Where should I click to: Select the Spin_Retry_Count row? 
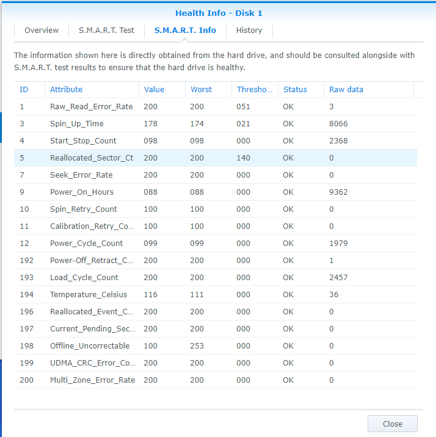216,209
